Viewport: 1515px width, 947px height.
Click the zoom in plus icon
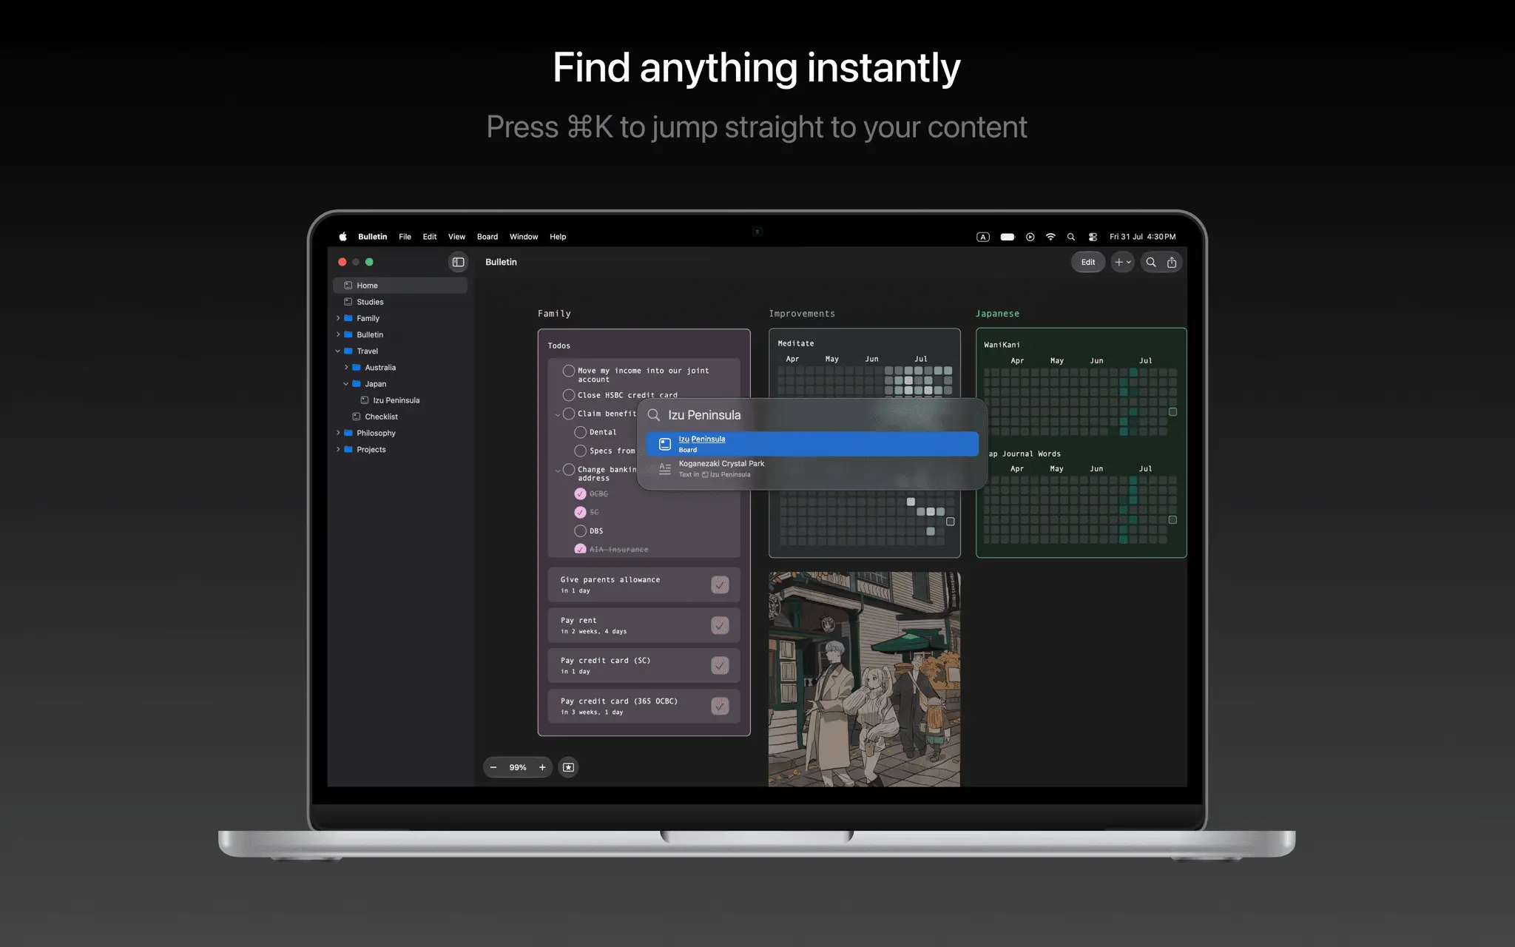click(x=542, y=767)
